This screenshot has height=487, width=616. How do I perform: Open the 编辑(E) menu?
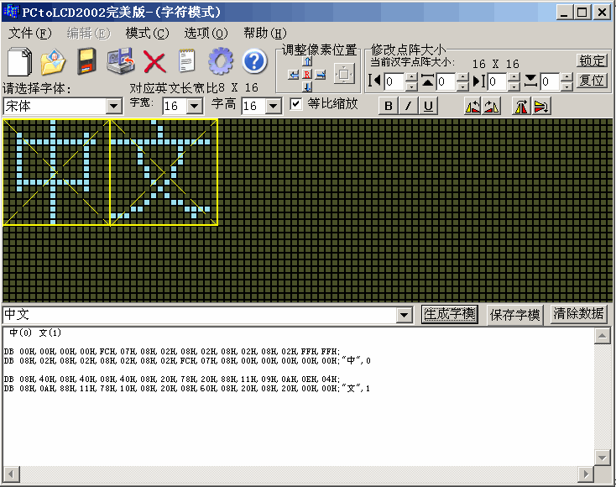[x=88, y=34]
